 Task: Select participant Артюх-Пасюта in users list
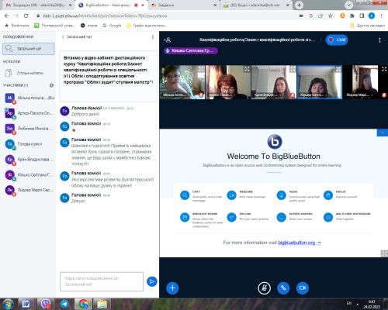click(29, 113)
